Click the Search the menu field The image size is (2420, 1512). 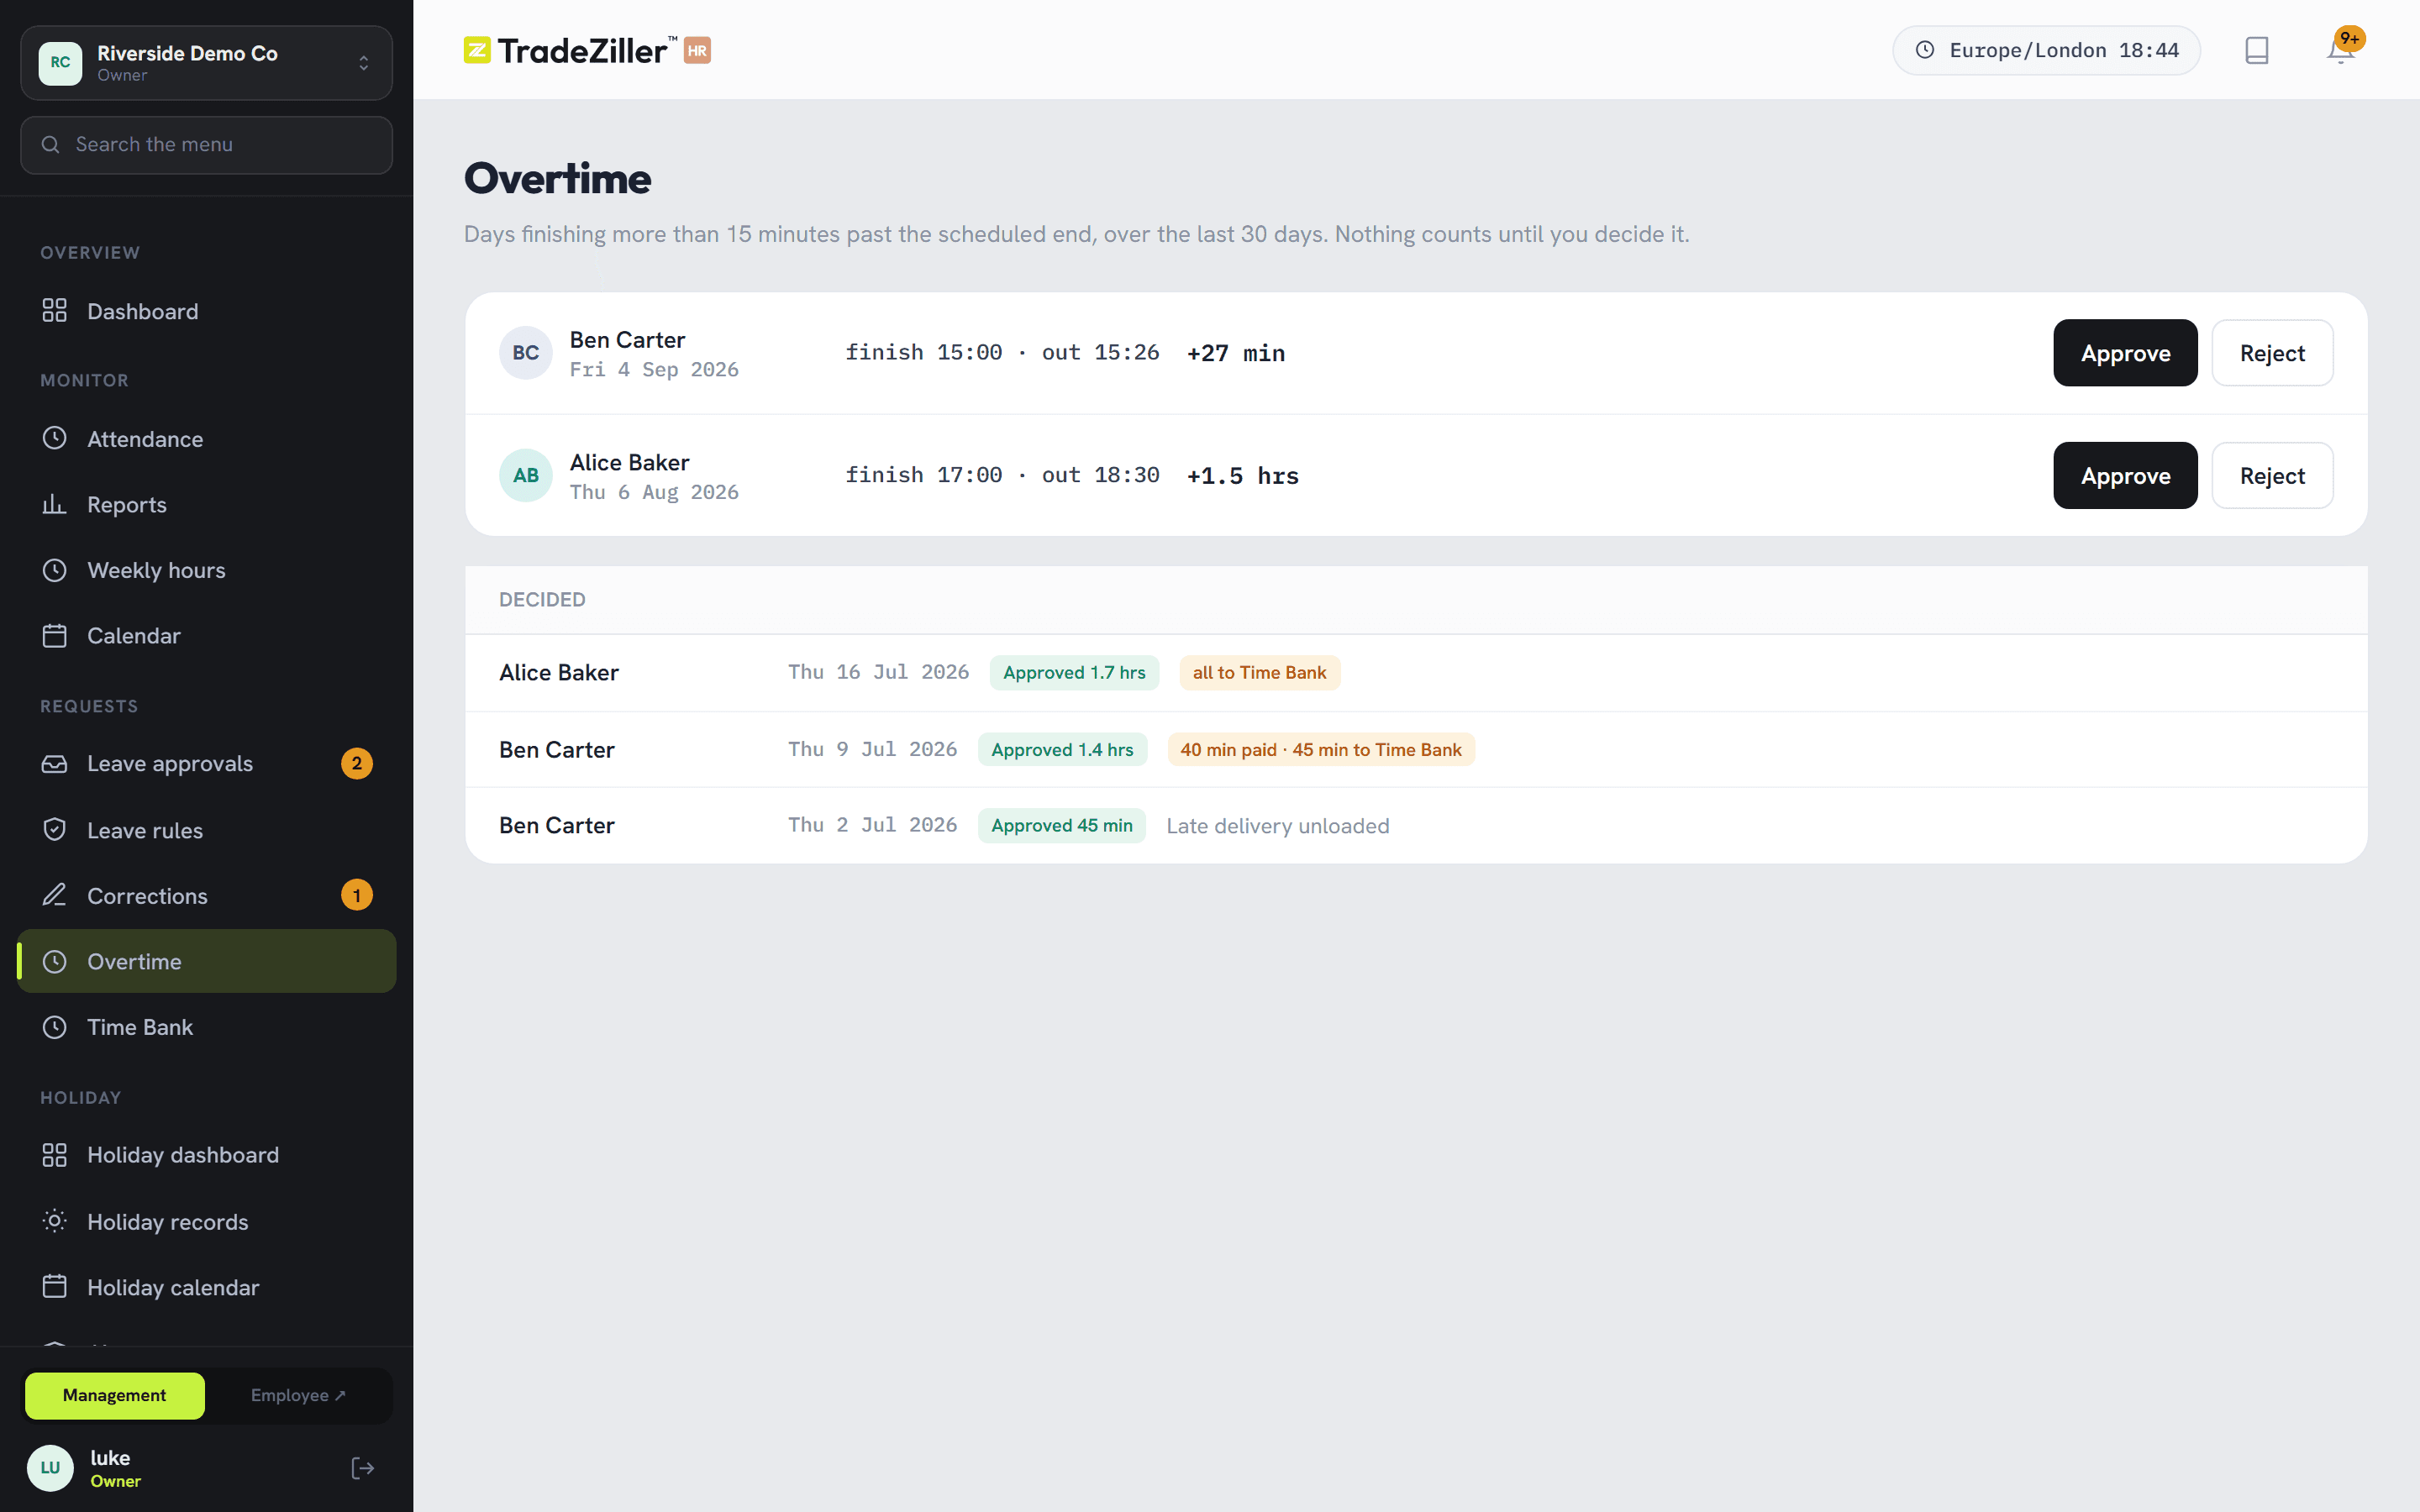click(206, 145)
